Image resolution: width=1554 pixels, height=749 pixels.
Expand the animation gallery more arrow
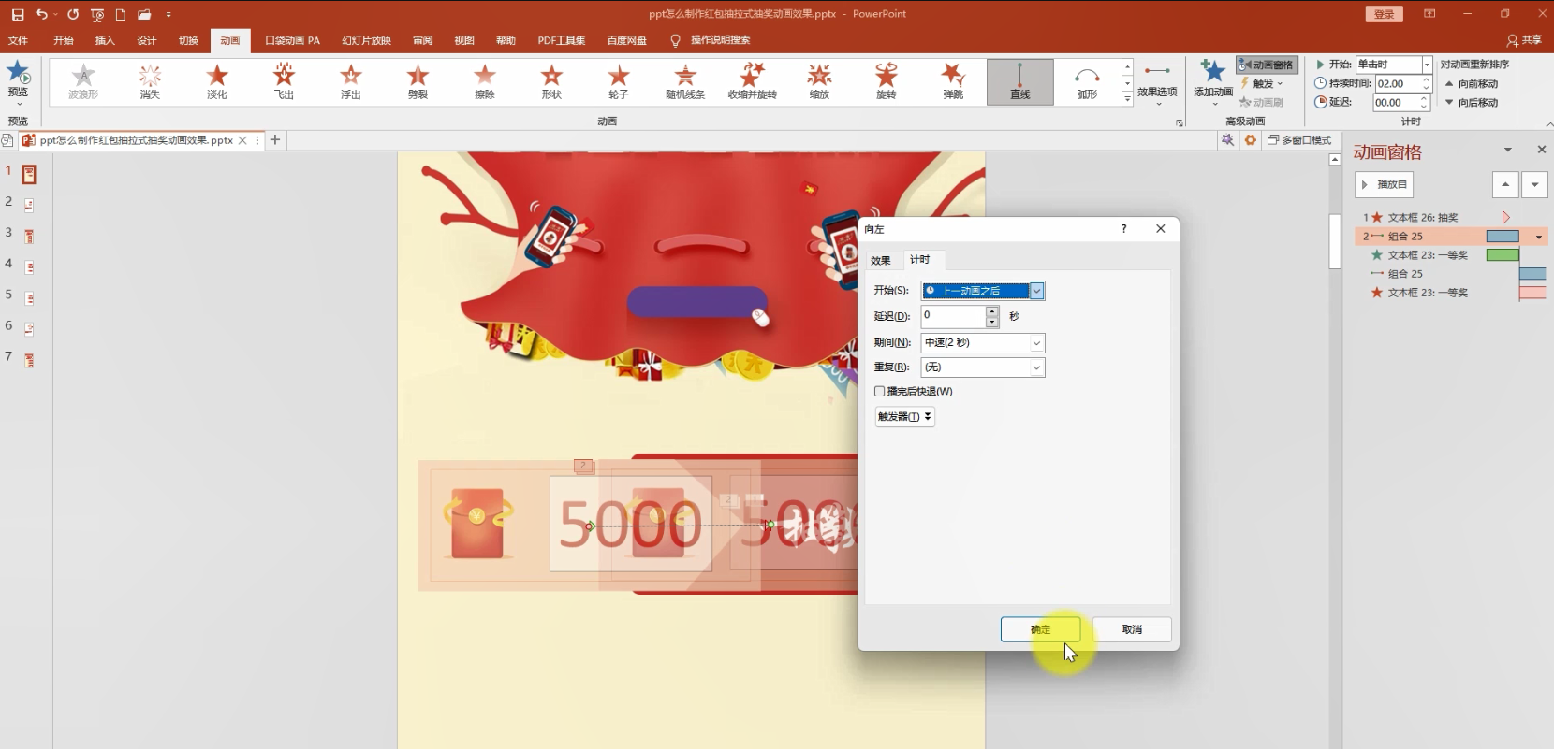pos(1127,98)
